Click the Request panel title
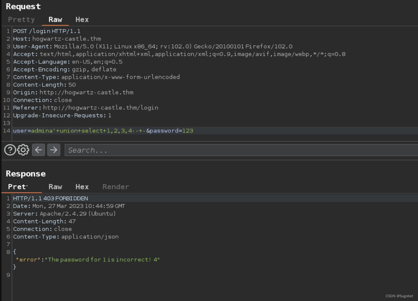This screenshot has width=418, height=301. coord(23,6)
